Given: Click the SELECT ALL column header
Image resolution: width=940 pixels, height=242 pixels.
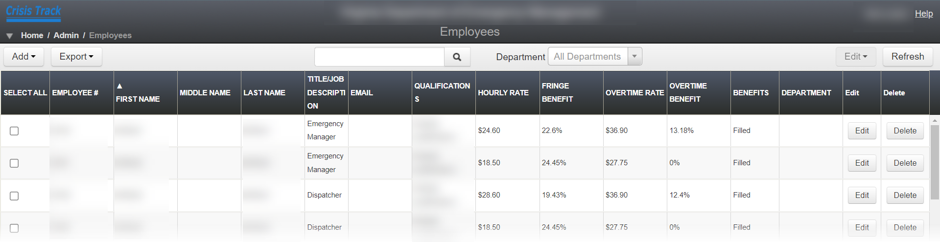Looking at the screenshot, I should [25, 93].
